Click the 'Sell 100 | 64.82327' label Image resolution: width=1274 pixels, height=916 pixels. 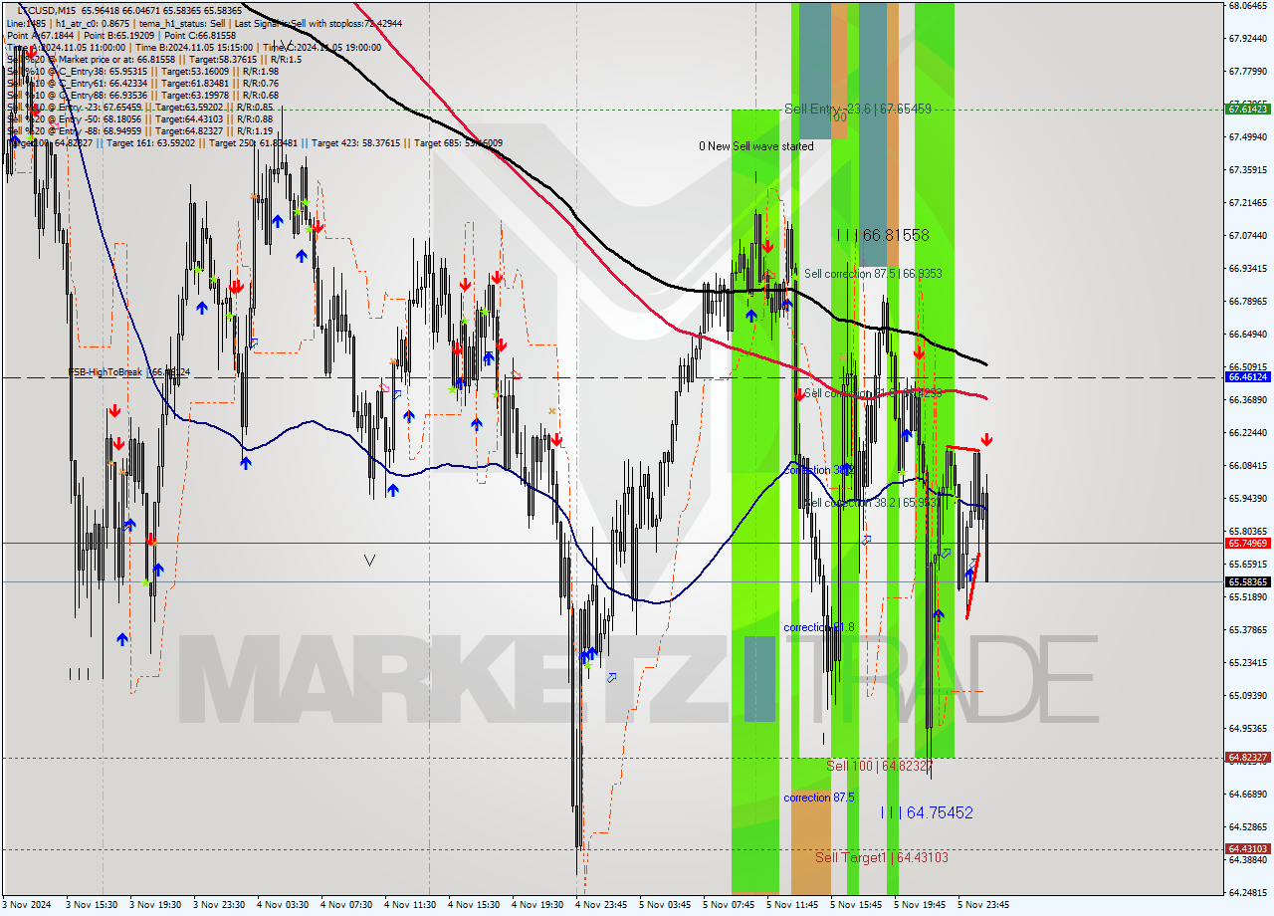coord(880,766)
